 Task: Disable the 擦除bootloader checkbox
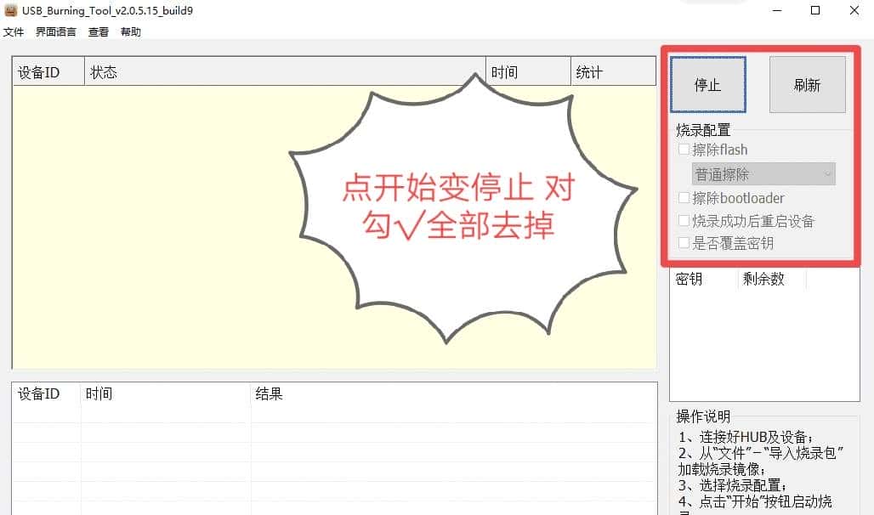click(684, 198)
